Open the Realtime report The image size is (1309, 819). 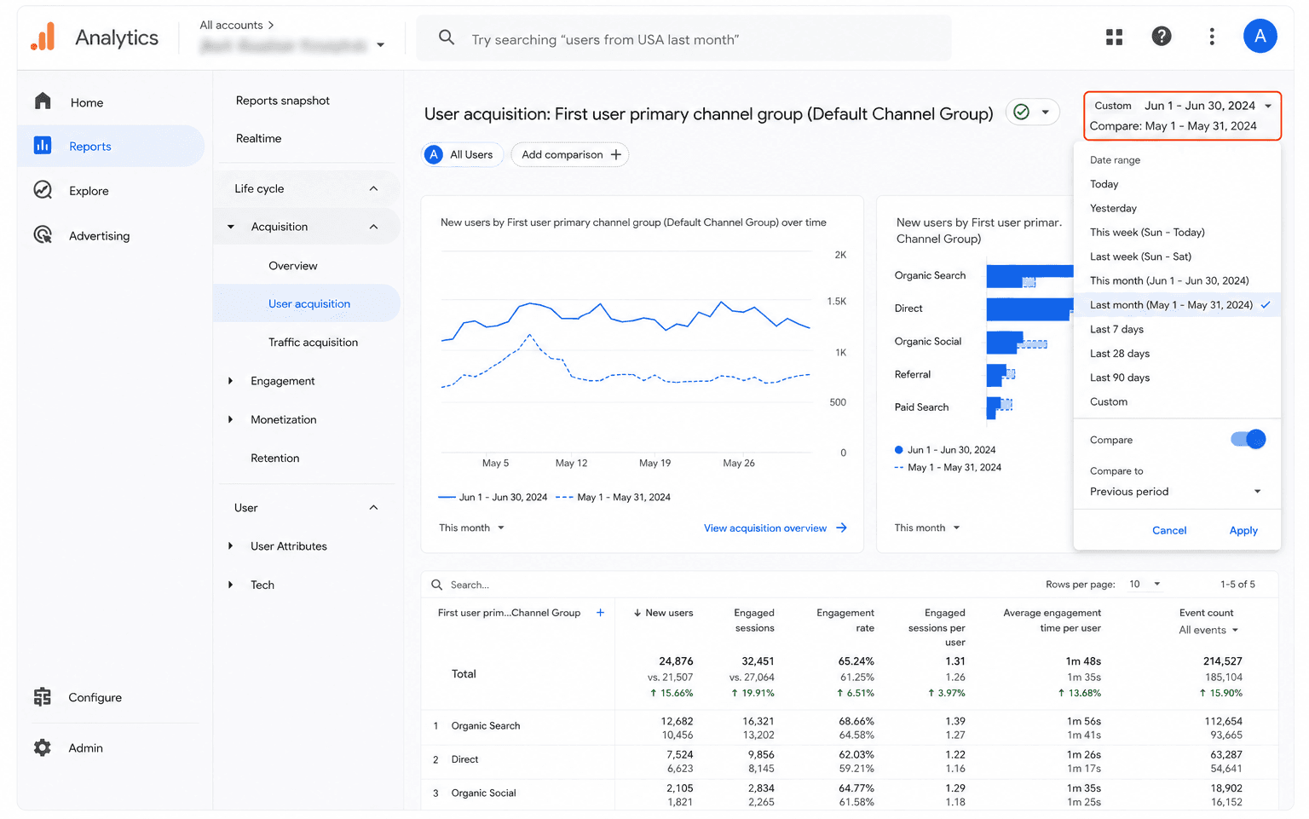(259, 138)
